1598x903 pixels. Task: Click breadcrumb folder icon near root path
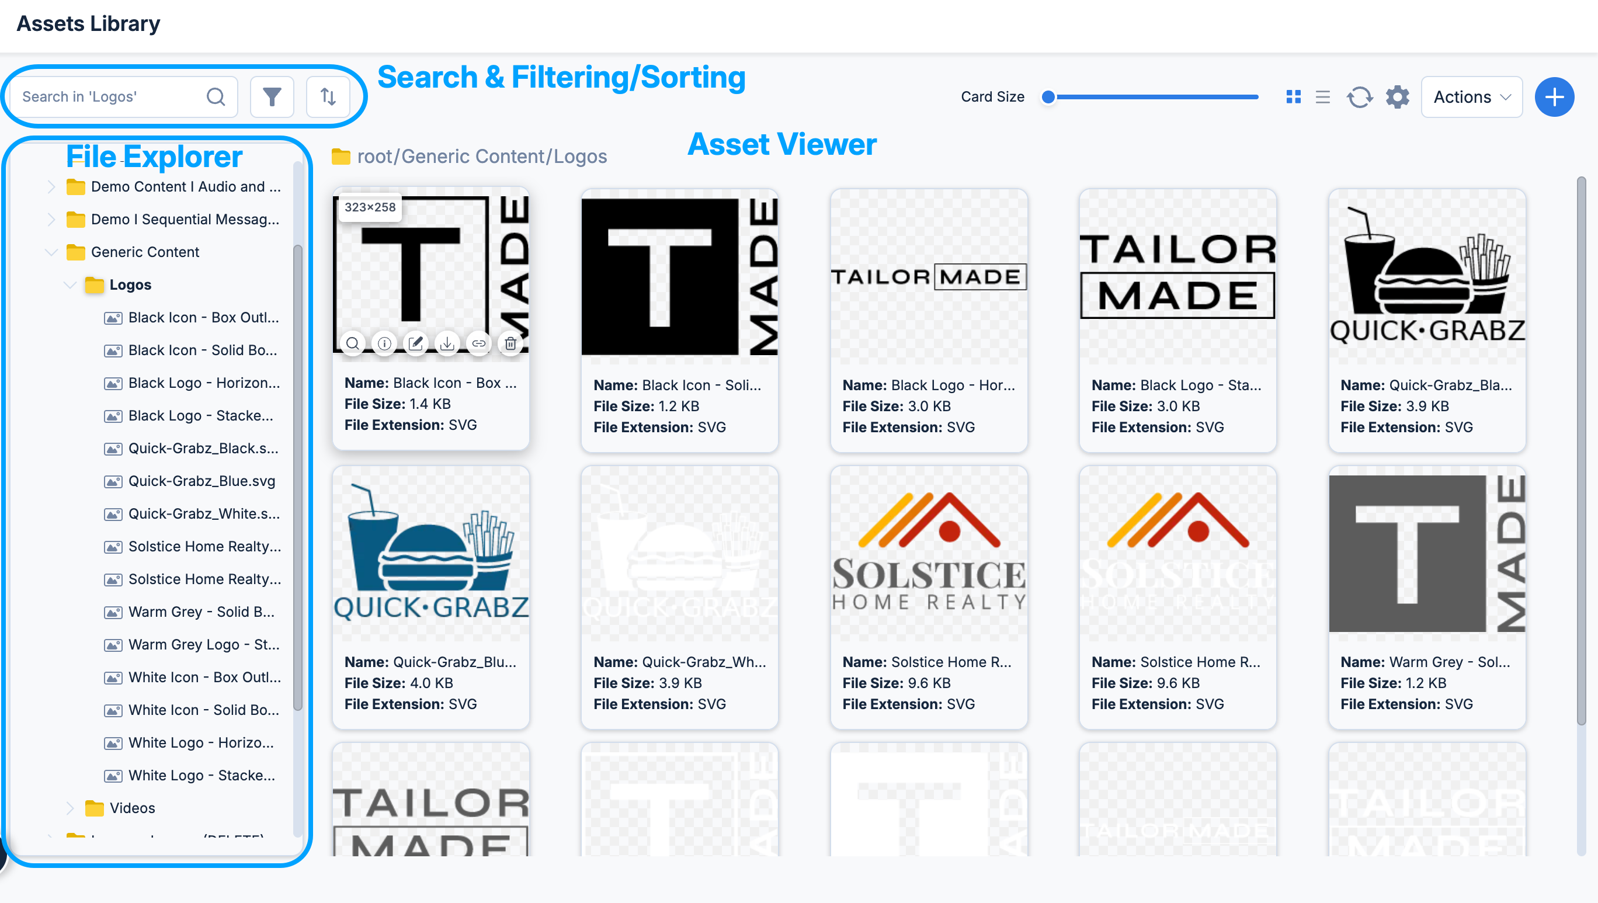point(341,157)
